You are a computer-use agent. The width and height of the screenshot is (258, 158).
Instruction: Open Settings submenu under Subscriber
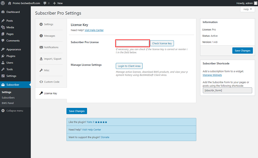[x=6, y=92]
